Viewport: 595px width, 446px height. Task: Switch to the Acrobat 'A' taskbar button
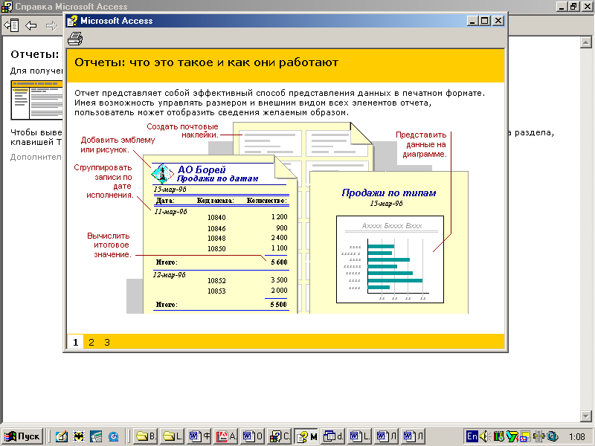[226, 436]
